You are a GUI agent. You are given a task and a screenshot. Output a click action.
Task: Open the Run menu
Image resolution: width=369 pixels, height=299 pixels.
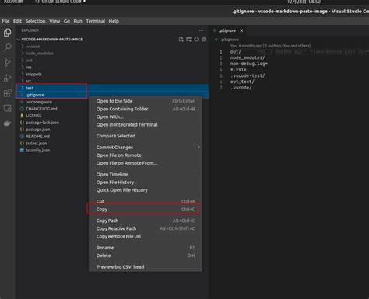[x=78, y=21]
